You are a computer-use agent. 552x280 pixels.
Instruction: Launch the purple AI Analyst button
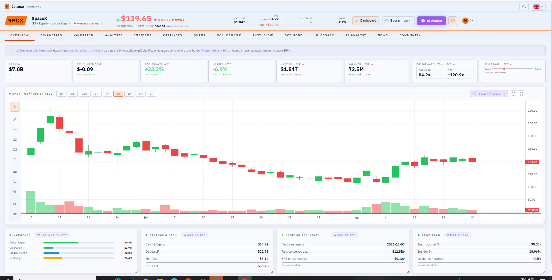pos(431,21)
